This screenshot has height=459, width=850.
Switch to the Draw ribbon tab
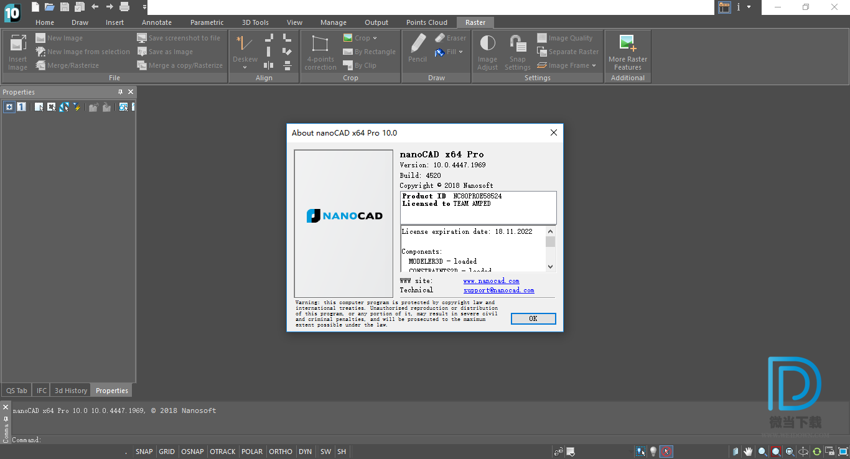click(x=80, y=22)
